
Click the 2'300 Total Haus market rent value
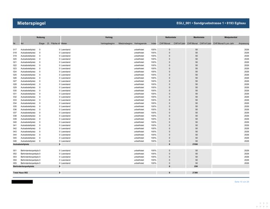[195, 173]
